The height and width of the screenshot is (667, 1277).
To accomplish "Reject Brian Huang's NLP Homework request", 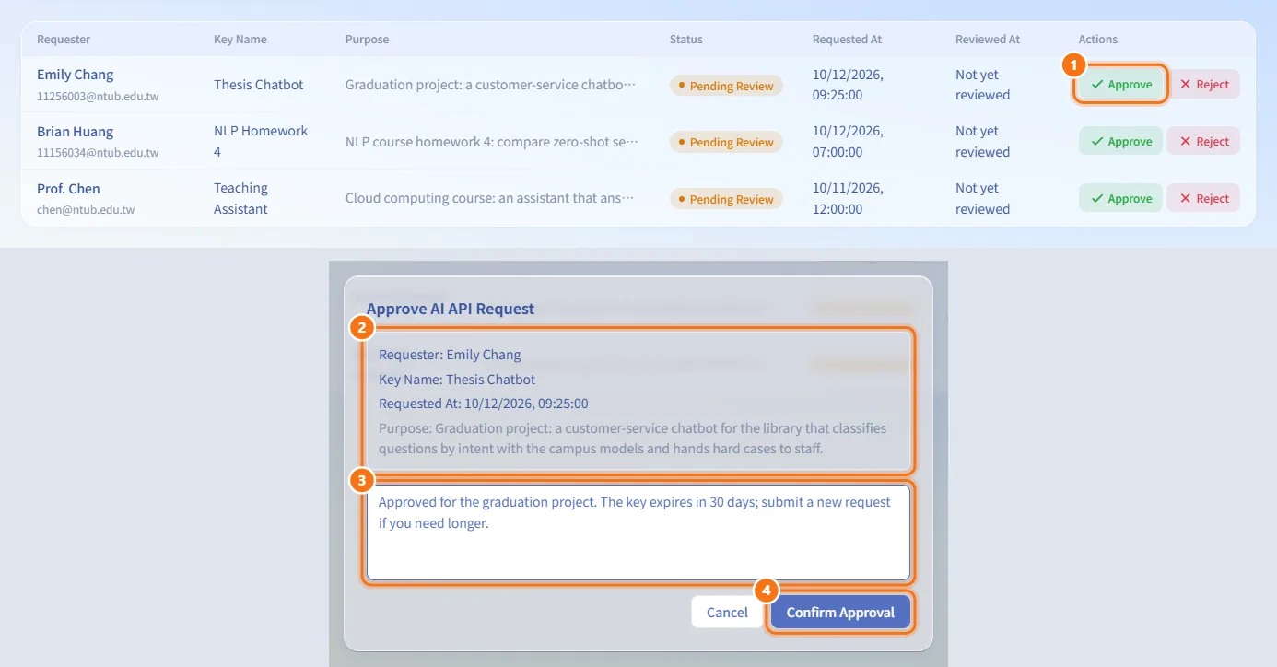I will pyautogui.click(x=1203, y=141).
